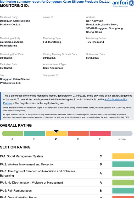Click the 'None' rating label

(x=122, y=139)
